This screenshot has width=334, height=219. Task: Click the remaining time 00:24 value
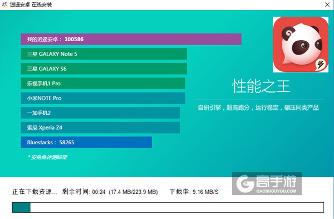(x=99, y=192)
